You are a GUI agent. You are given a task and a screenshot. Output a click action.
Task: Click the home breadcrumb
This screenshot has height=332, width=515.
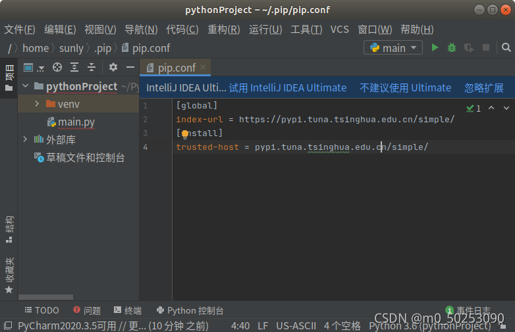point(36,48)
